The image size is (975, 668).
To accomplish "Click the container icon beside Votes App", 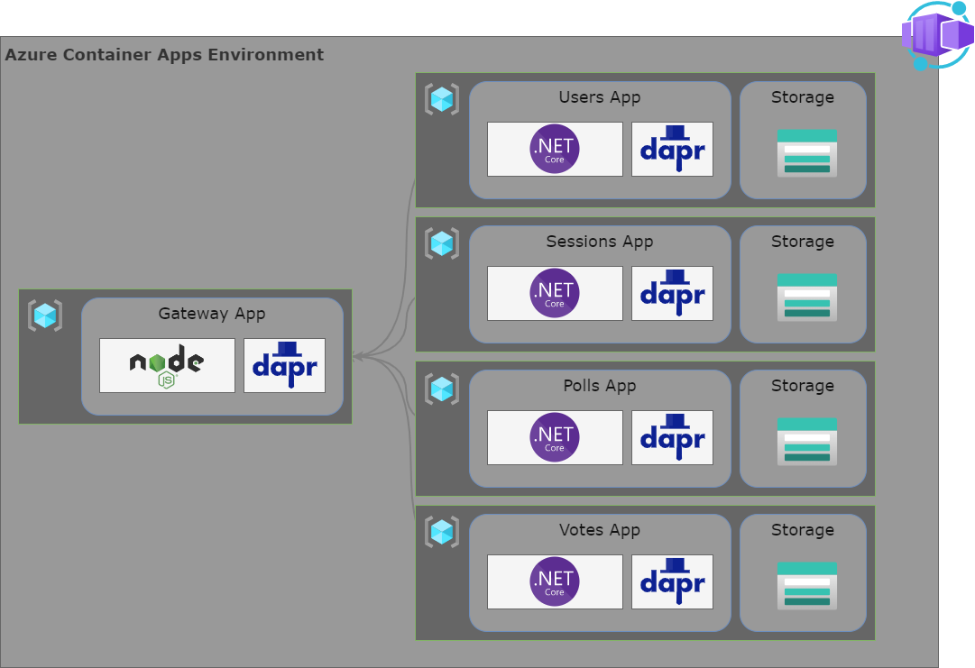I will click(x=442, y=532).
